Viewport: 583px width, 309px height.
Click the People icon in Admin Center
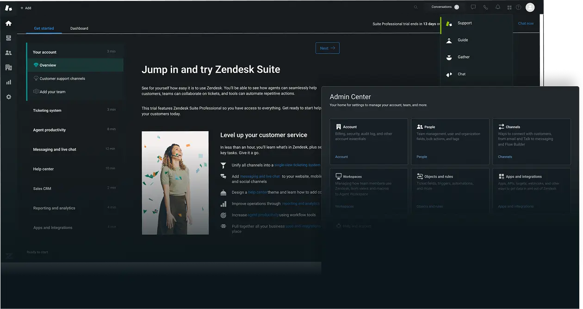420,126
